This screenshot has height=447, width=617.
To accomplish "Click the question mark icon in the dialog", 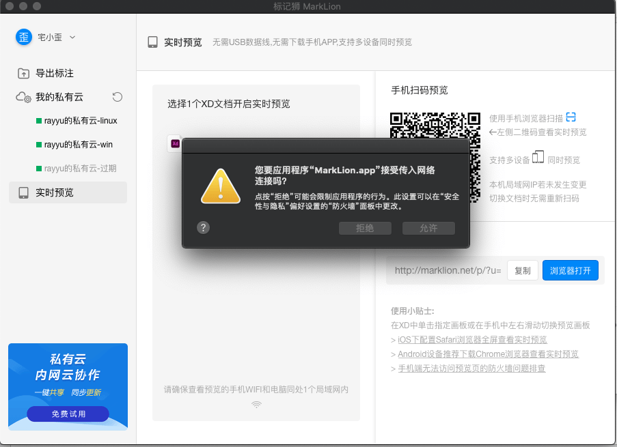I will coord(203,227).
